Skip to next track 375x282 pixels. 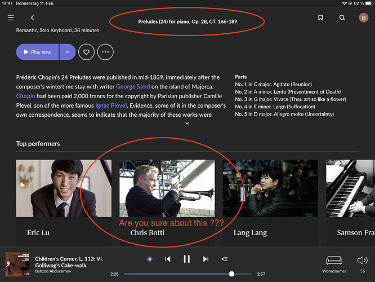[x=206, y=259]
